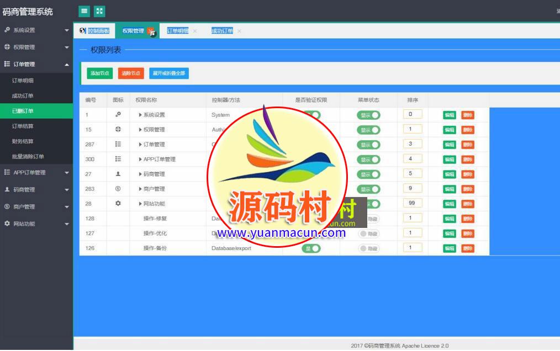Open 财务结算 in the sidebar
The width and height of the screenshot is (560, 351).
point(23,141)
